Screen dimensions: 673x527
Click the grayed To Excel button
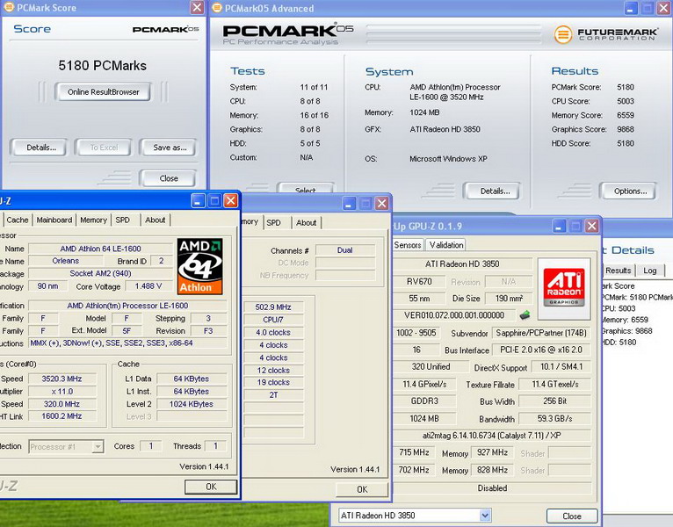103,148
